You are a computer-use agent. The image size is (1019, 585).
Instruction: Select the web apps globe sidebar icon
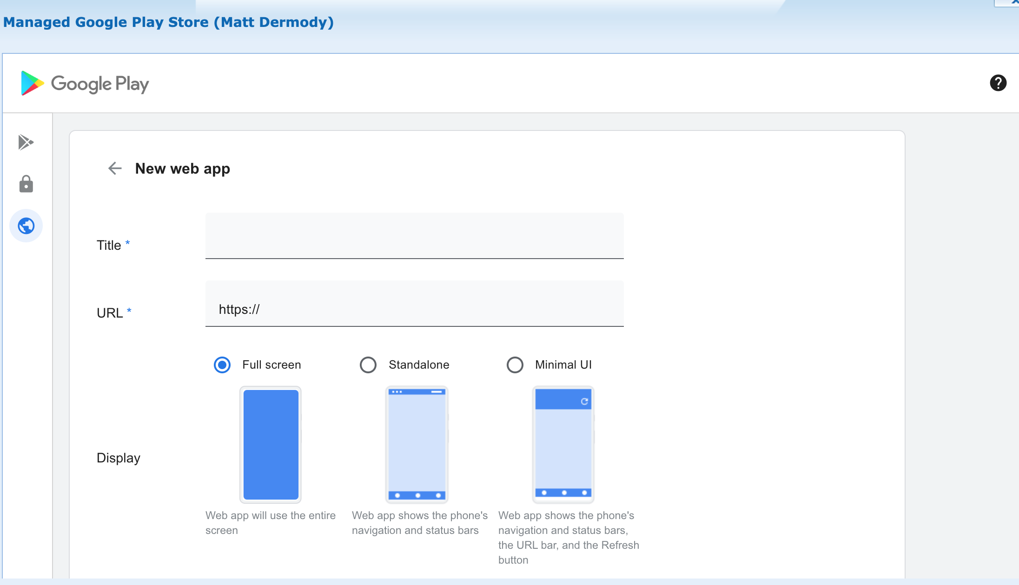point(26,226)
